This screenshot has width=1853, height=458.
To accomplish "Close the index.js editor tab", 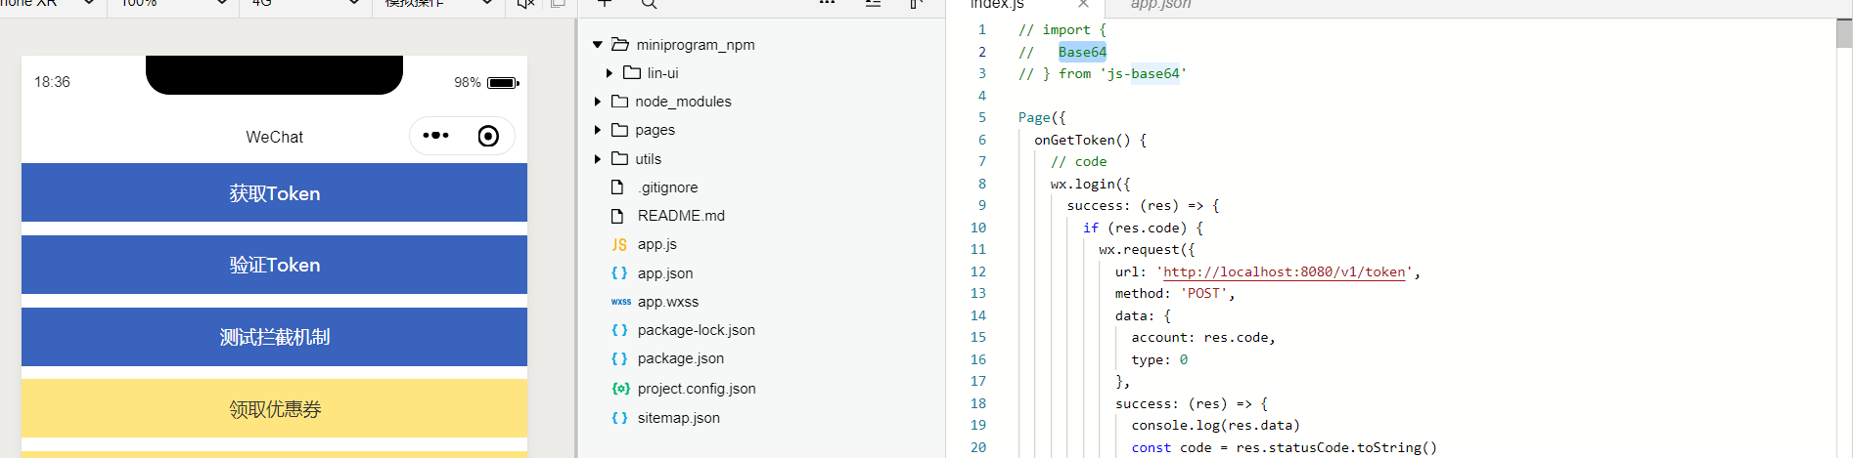I will (x=1083, y=4).
